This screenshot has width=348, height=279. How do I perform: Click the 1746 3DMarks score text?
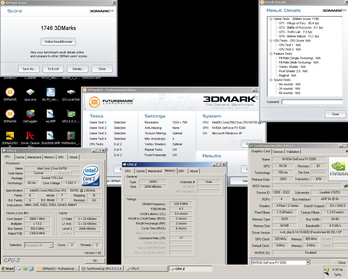tap(58, 28)
